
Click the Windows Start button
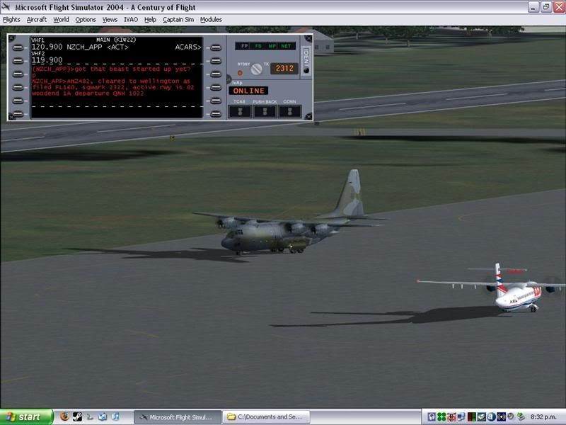click(26, 417)
